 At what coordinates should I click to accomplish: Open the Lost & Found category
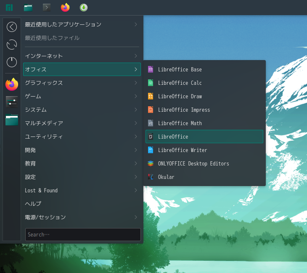point(82,190)
